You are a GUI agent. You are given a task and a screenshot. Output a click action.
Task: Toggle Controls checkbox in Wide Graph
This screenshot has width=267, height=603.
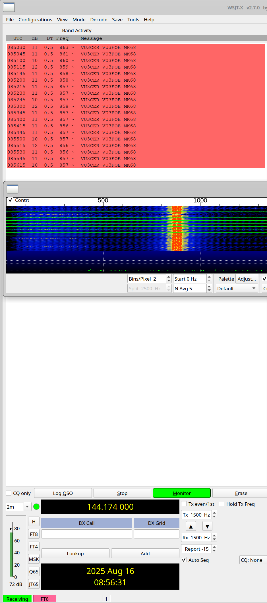point(10,200)
